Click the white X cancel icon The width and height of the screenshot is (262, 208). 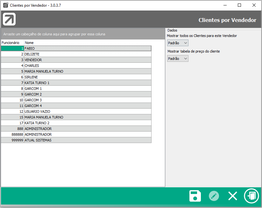(x=233, y=196)
